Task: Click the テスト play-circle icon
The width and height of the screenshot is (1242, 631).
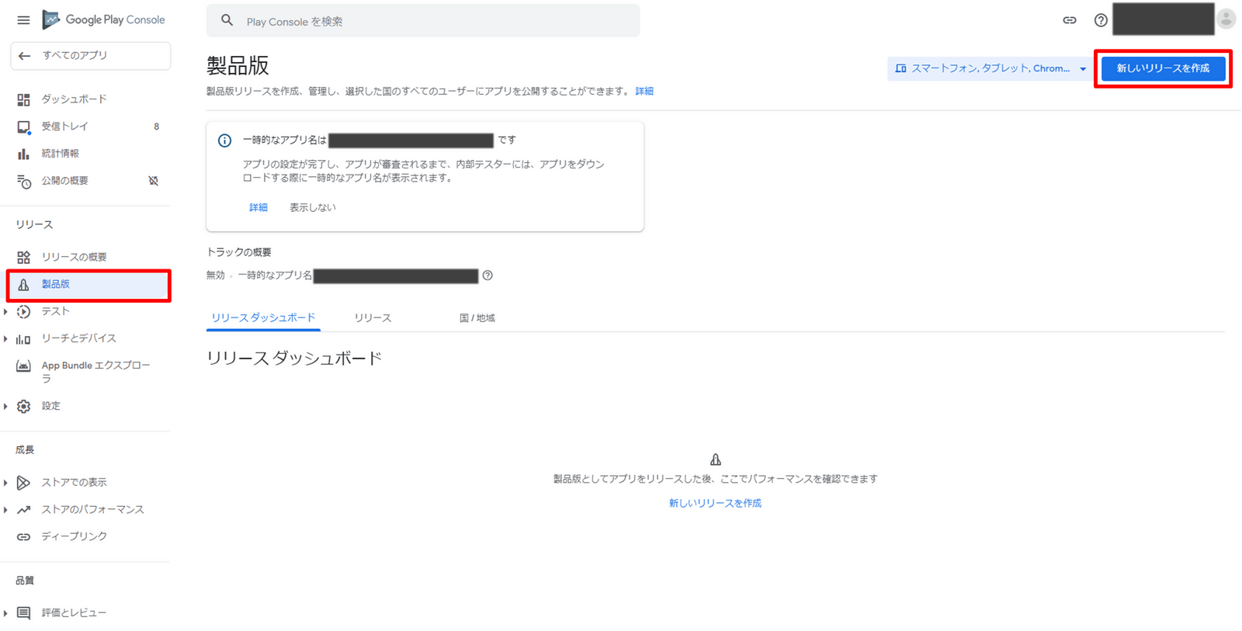Action: 24,312
